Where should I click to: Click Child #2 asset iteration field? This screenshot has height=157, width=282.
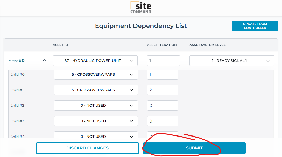(x=162, y=106)
